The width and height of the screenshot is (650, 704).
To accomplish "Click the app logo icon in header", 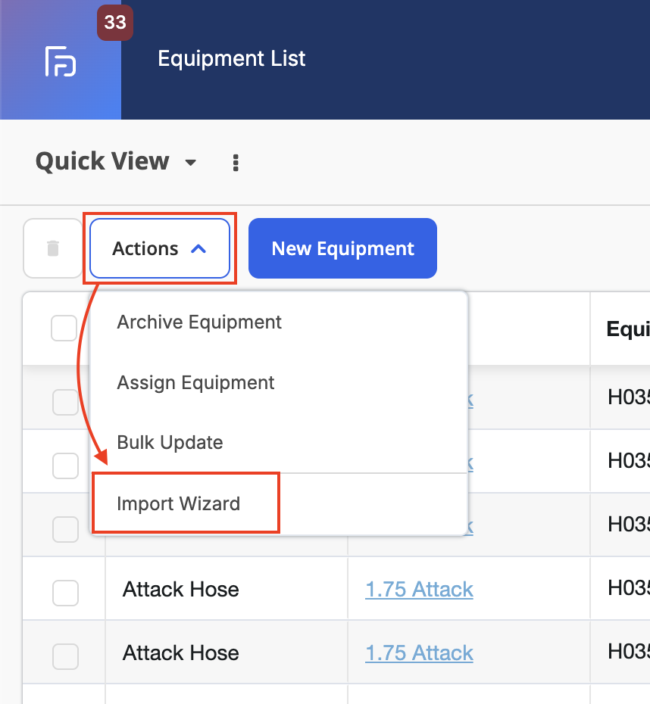I will tap(61, 61).
